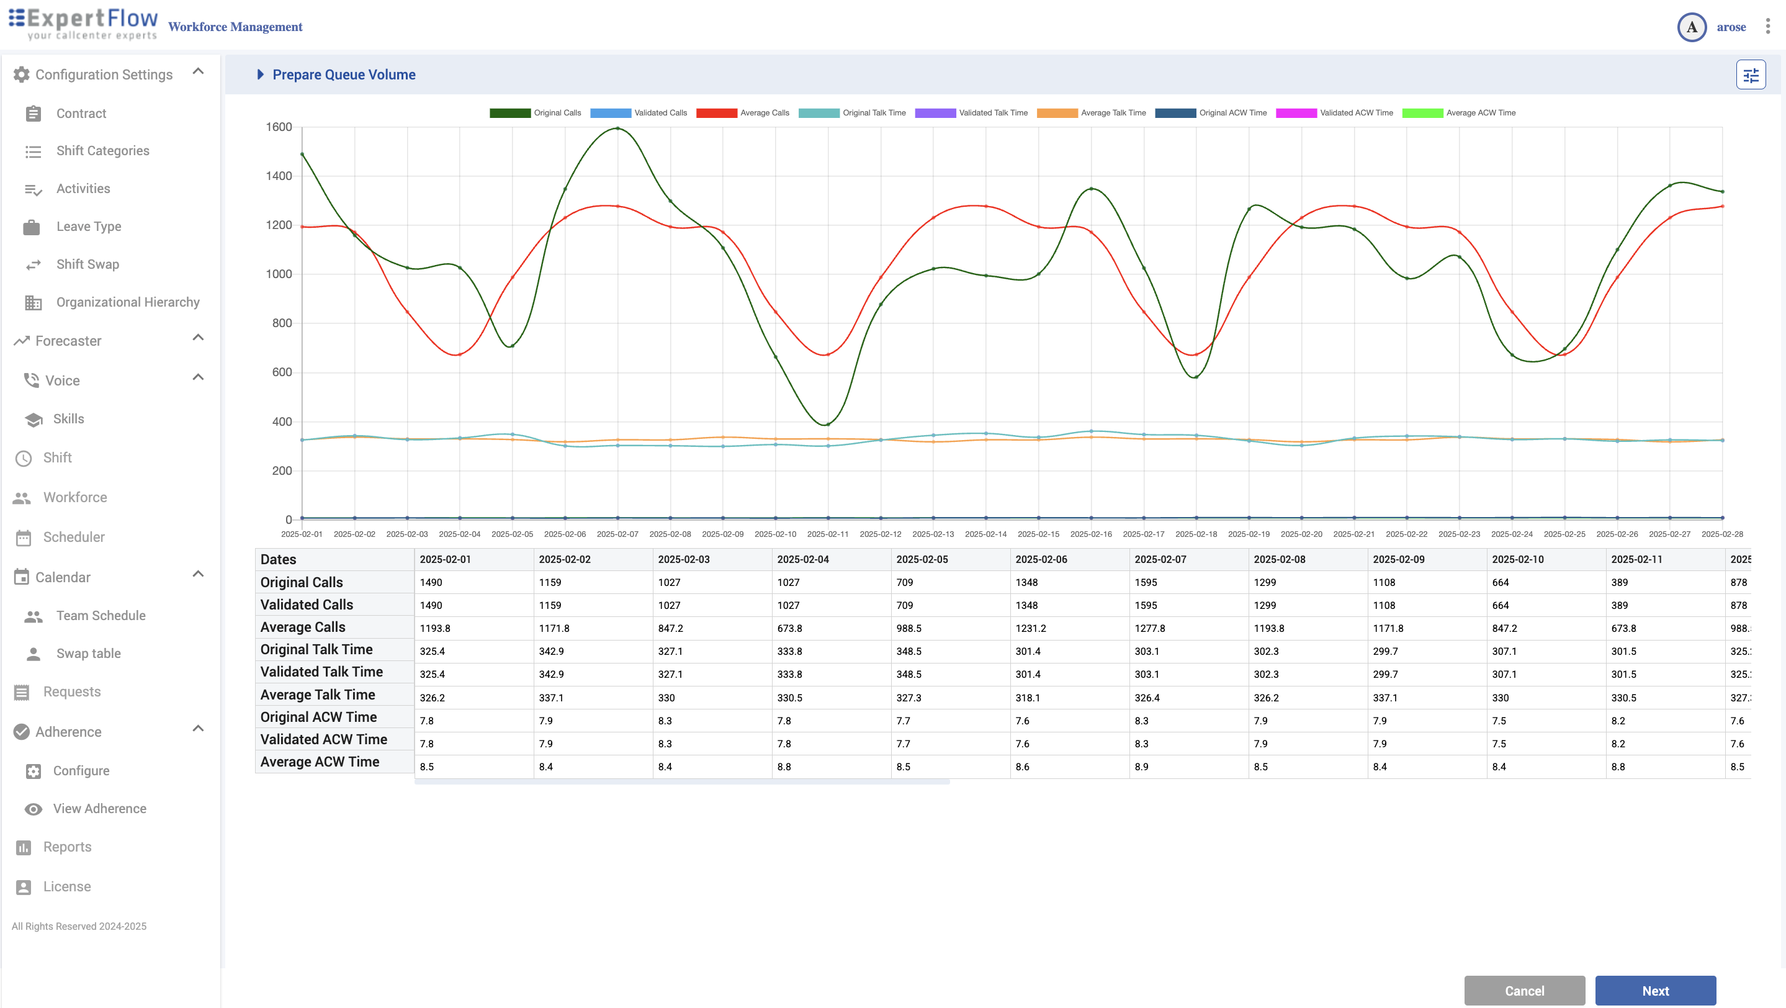The image size is (1786, 1008).
Task: Click the Next button
Action: [1654, 991]
